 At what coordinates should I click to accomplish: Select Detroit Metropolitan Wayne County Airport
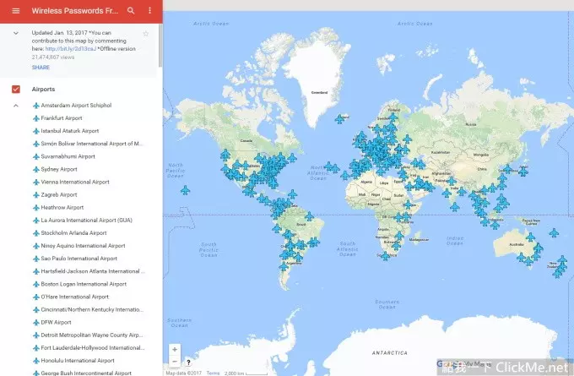(88, 335)
